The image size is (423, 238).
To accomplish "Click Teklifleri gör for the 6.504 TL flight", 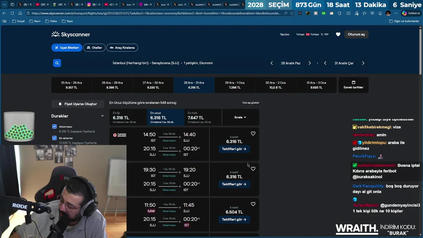I will pyautogui.click(x=234, y=219).
